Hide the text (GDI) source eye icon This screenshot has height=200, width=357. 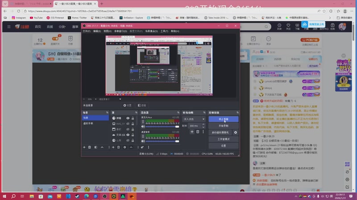(x=128, y=135)
